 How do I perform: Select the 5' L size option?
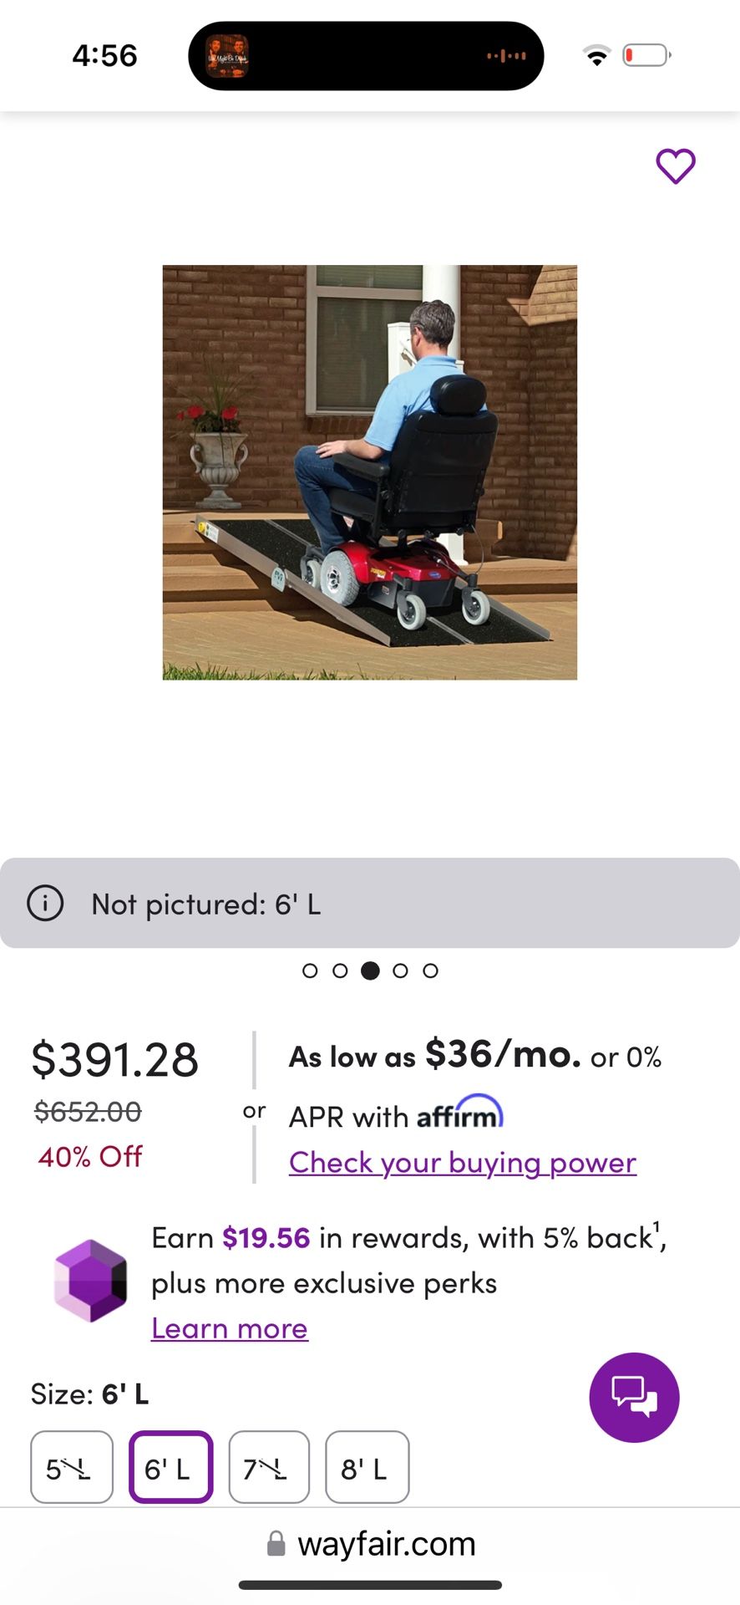72,1467
